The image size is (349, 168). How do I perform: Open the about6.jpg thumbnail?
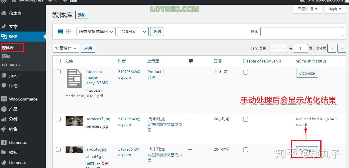coord(74,150)
